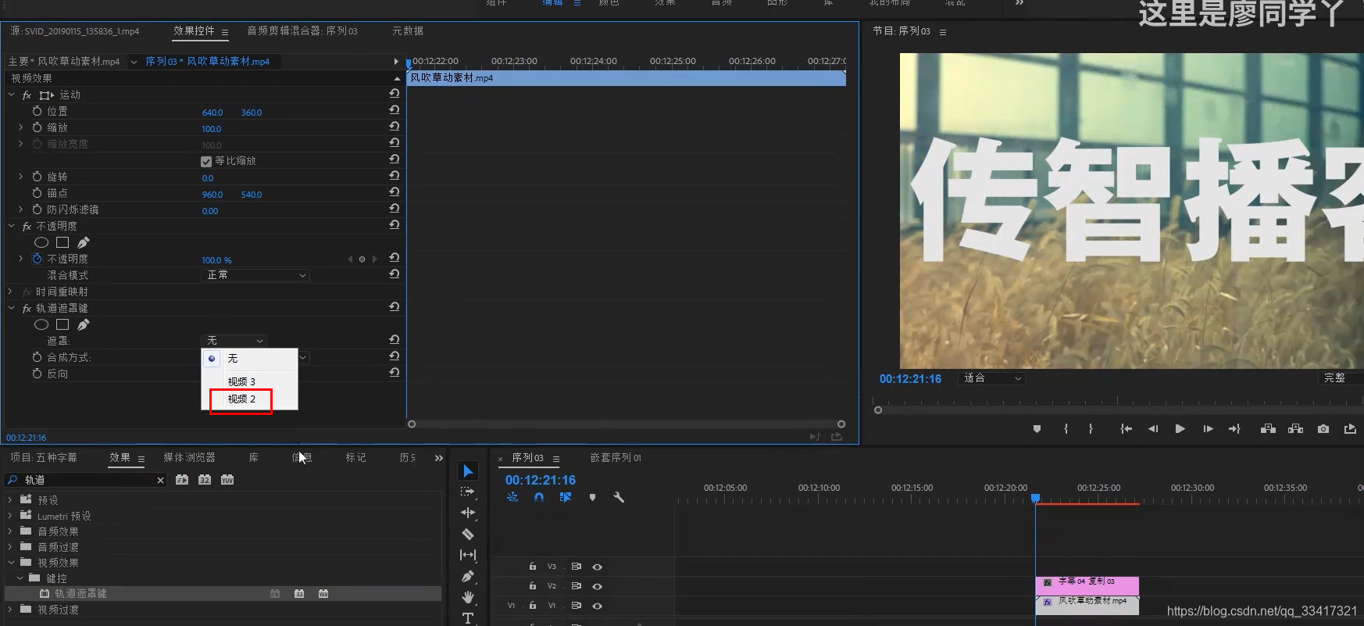Select the Hand tool

tap(468, 597)
